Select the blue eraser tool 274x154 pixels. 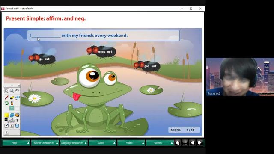pos(17,98)
